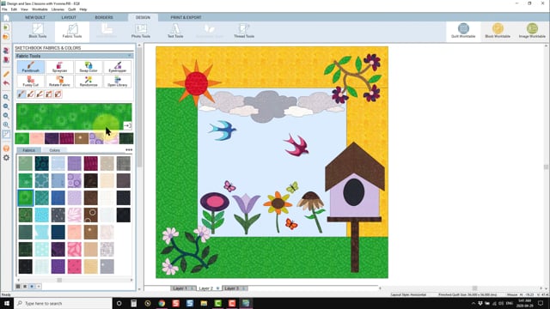
Task: Open the Quilt menu
Action: click(71, 9)
